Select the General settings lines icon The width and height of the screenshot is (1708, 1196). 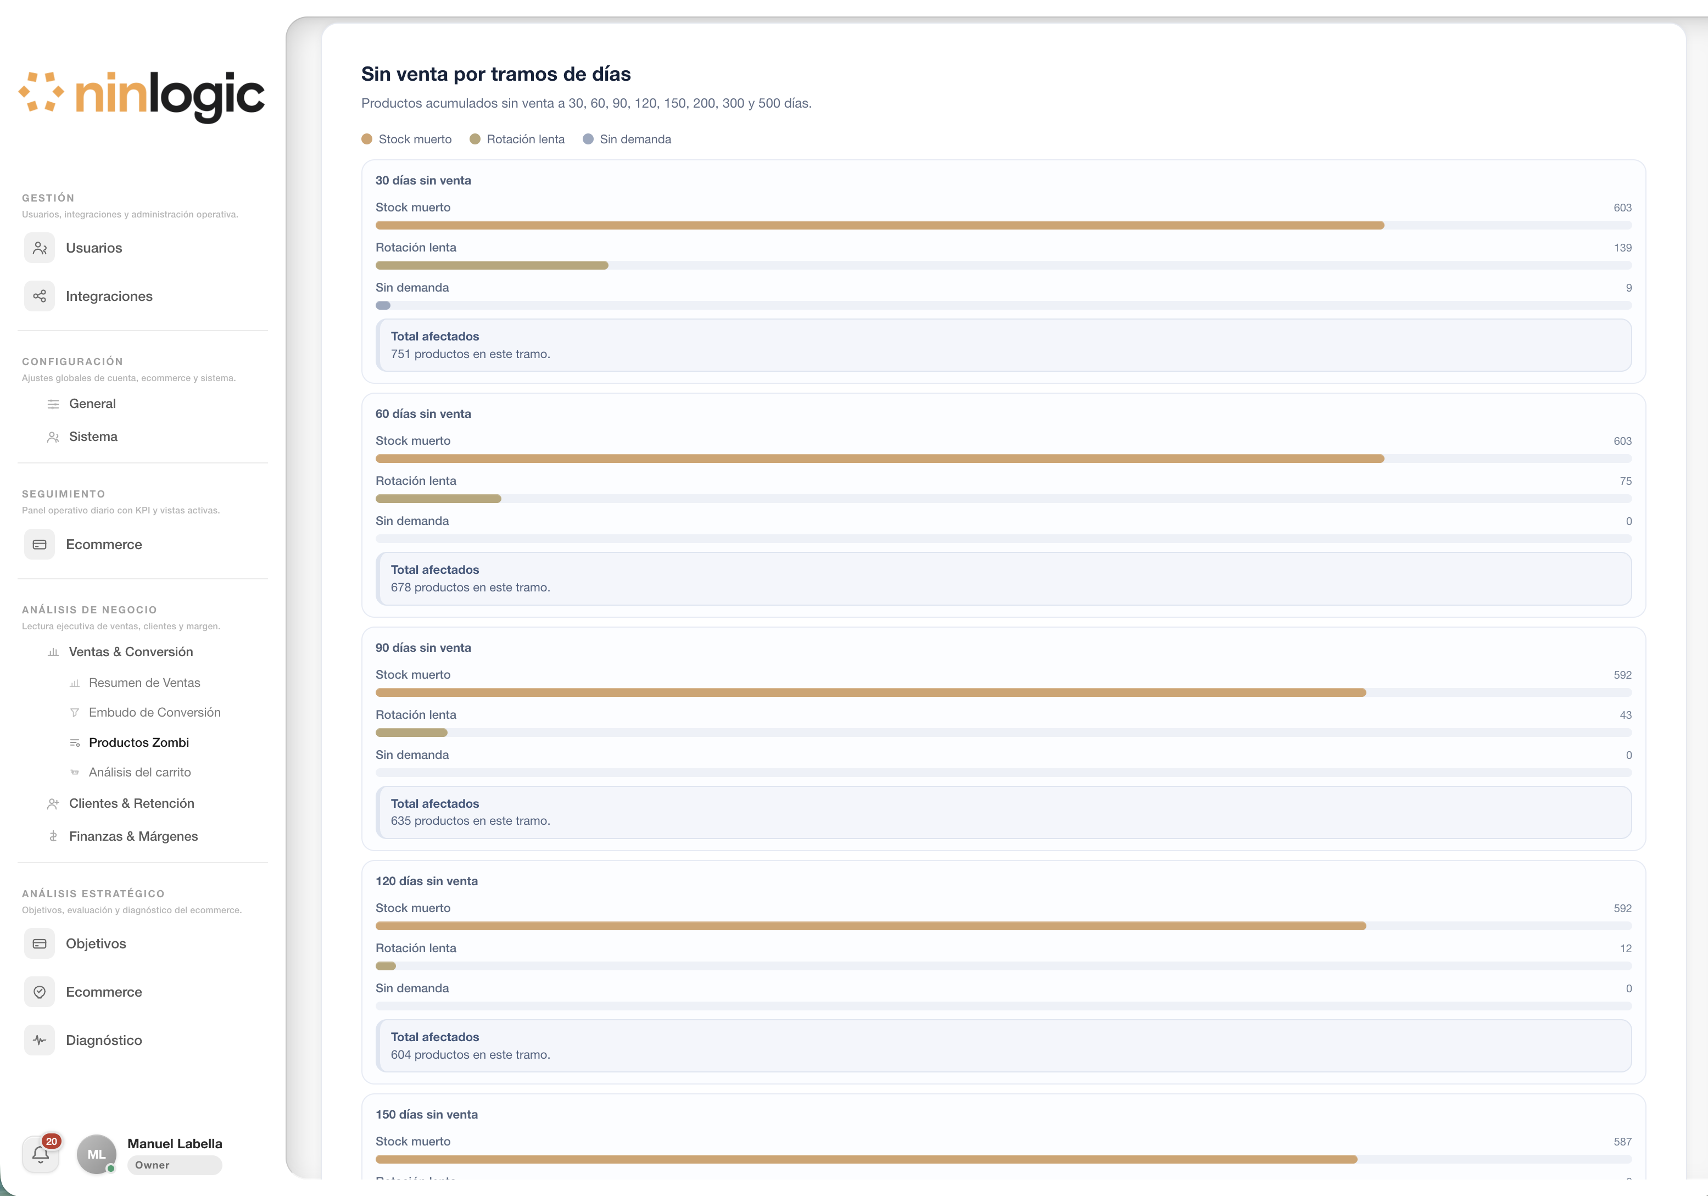(x=53, y=404)
